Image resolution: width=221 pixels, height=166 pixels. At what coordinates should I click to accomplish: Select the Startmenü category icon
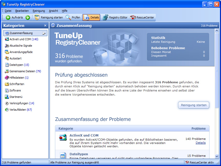coord(7,97)
